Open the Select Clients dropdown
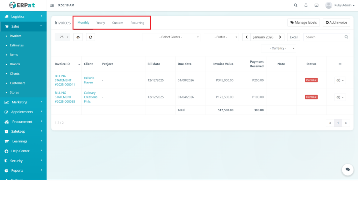 point(171,37)
